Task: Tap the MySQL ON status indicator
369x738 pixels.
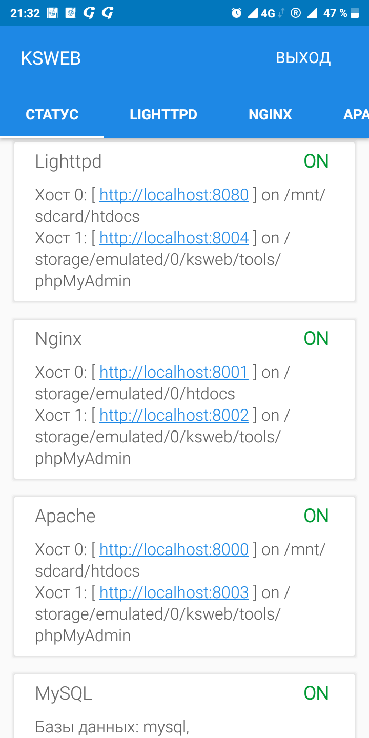Action: coord(316,693)
